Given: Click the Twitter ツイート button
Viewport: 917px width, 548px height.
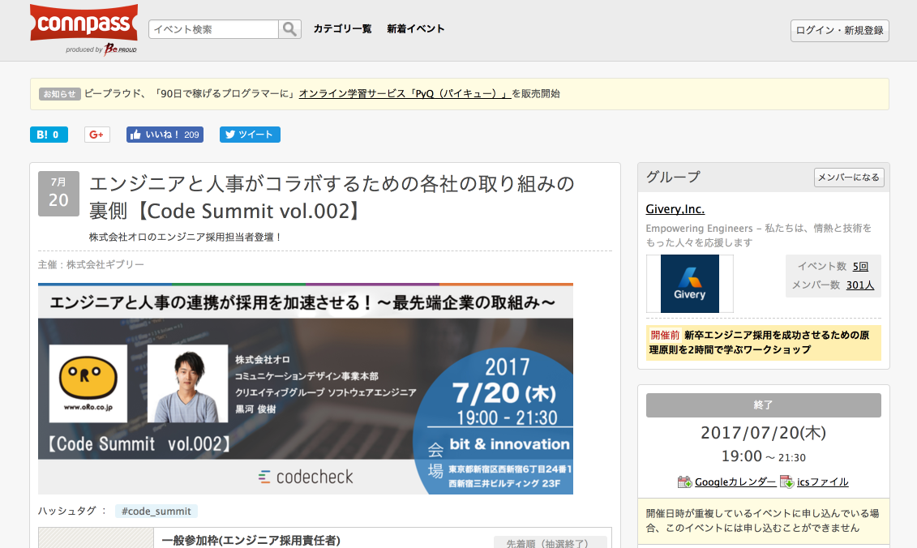Looking at the screenshot, I should (x=250, y=135).
